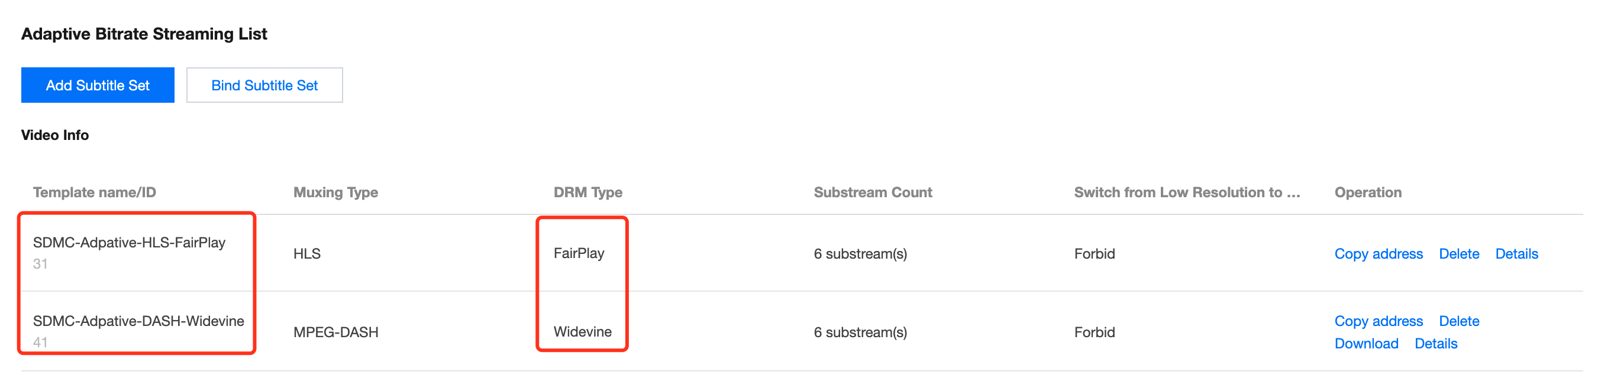Click template ID 41 under Widevine name

click(x=40, y=342)
